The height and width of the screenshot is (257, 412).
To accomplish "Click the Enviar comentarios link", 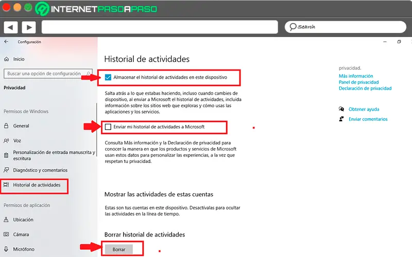I will coord(368,119).
